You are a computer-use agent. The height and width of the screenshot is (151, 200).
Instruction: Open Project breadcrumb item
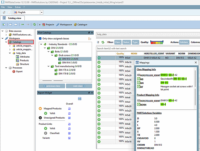[x=48, y=25]
